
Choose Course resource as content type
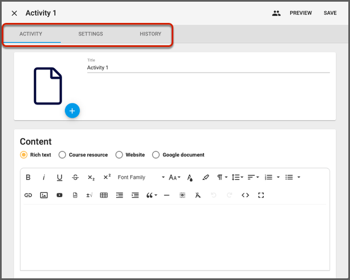(x=63, y=155)
